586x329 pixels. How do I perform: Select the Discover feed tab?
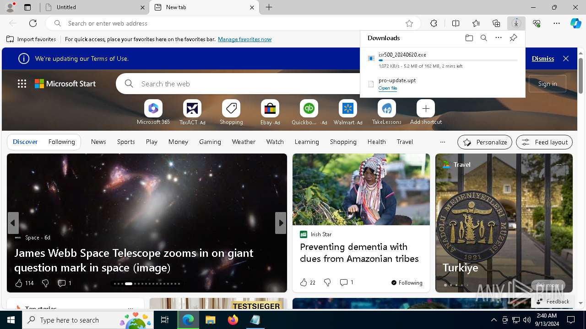point(25,142)
